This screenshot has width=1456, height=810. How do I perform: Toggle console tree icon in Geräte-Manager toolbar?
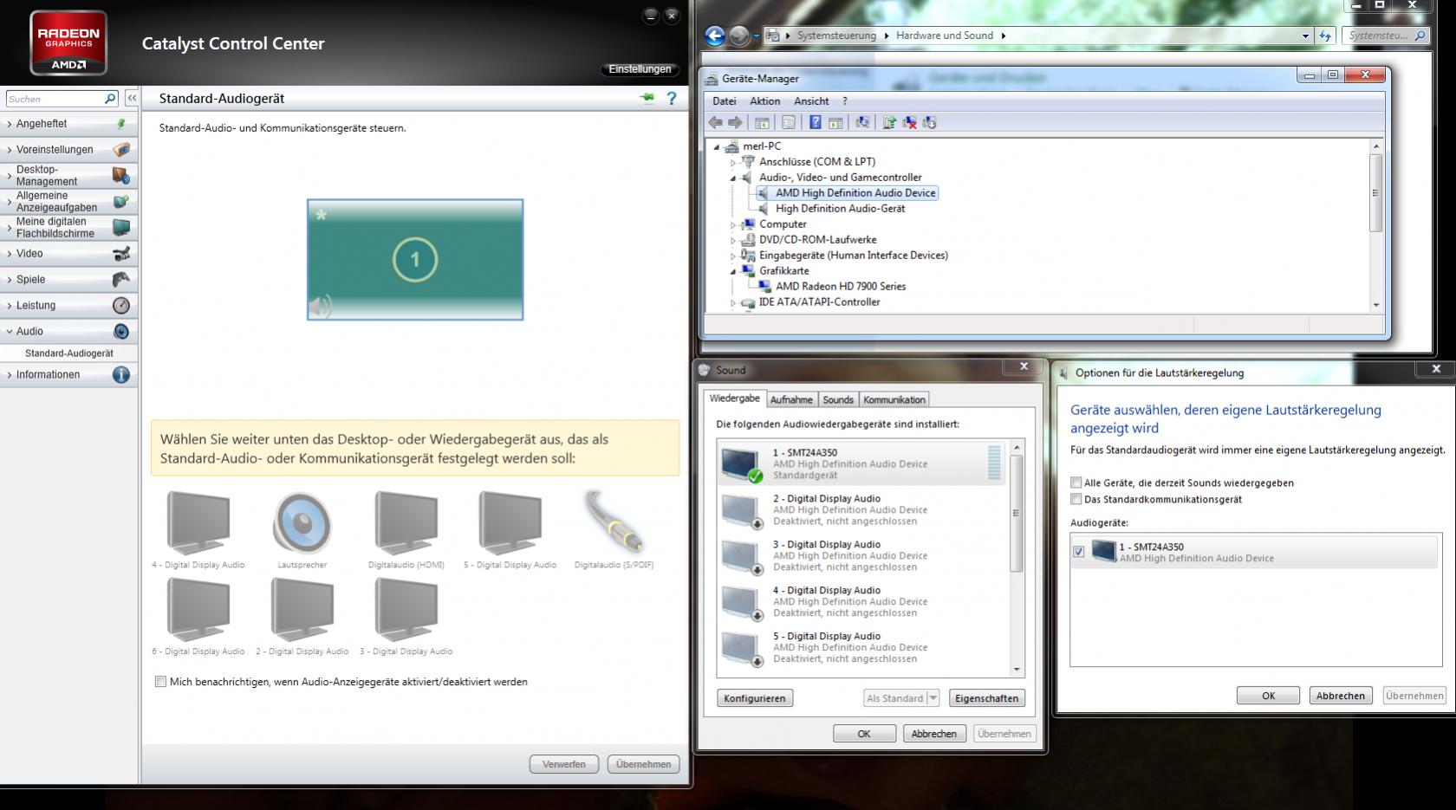point(762,122)
